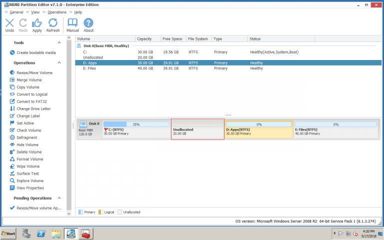This screenshot has width=384, height=240.
Task: Choose View Properties operation
Action: [27, 188]
